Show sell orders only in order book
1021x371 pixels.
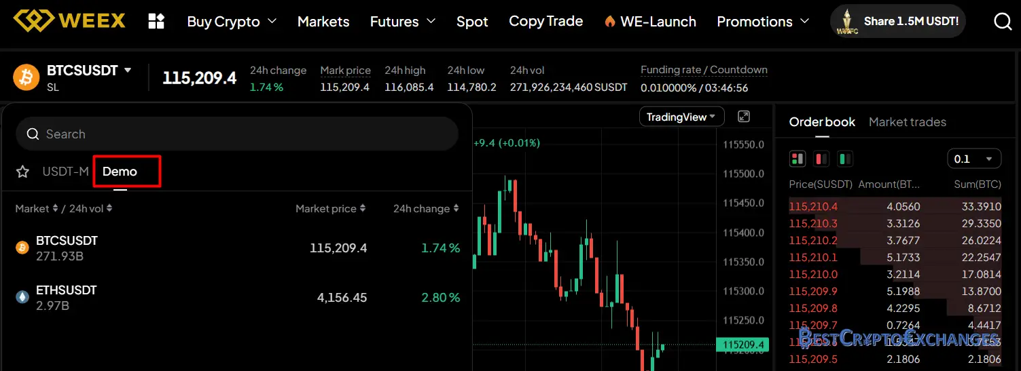pyautogui.click(x=821, y=159)
